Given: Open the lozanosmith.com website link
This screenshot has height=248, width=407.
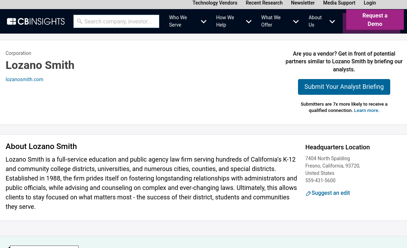Looking at the screenshot, I should point(24,79).
